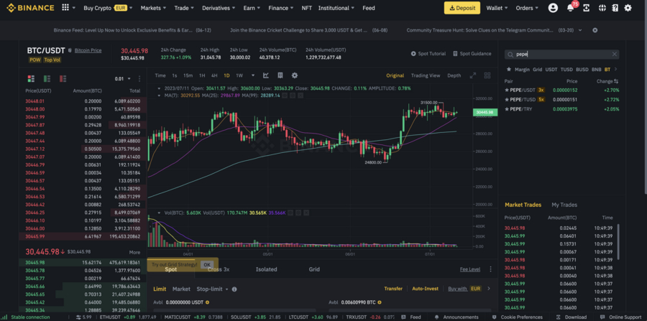The image size is (647, 321).
Task: Select the 4H chart interval
Action: (x=214, y=75)
